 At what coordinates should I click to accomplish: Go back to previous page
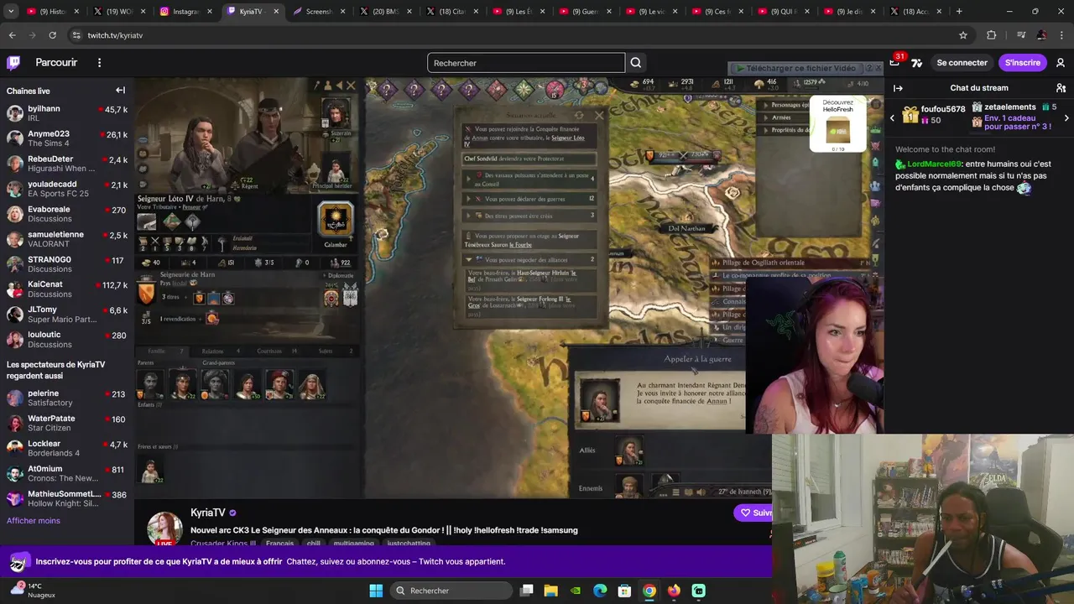(x=12, y=35)
